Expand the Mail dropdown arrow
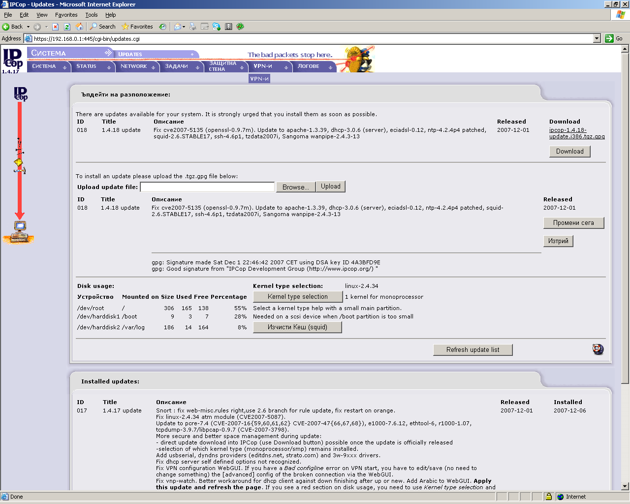The height and width of the screenshot is (504, 630). click(184, 27)
